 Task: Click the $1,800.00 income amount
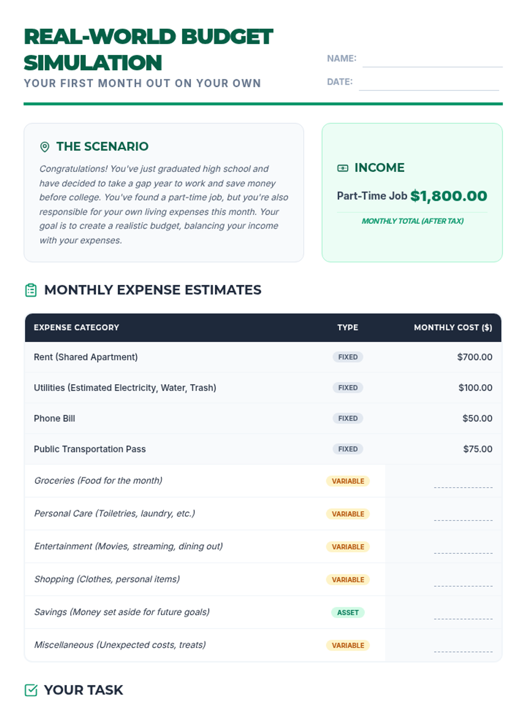(449, 196)
